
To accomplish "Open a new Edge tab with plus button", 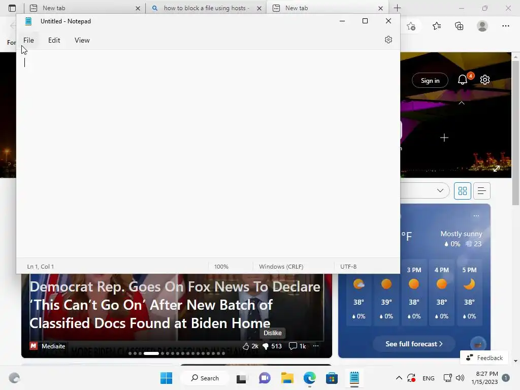I will 397,8.
